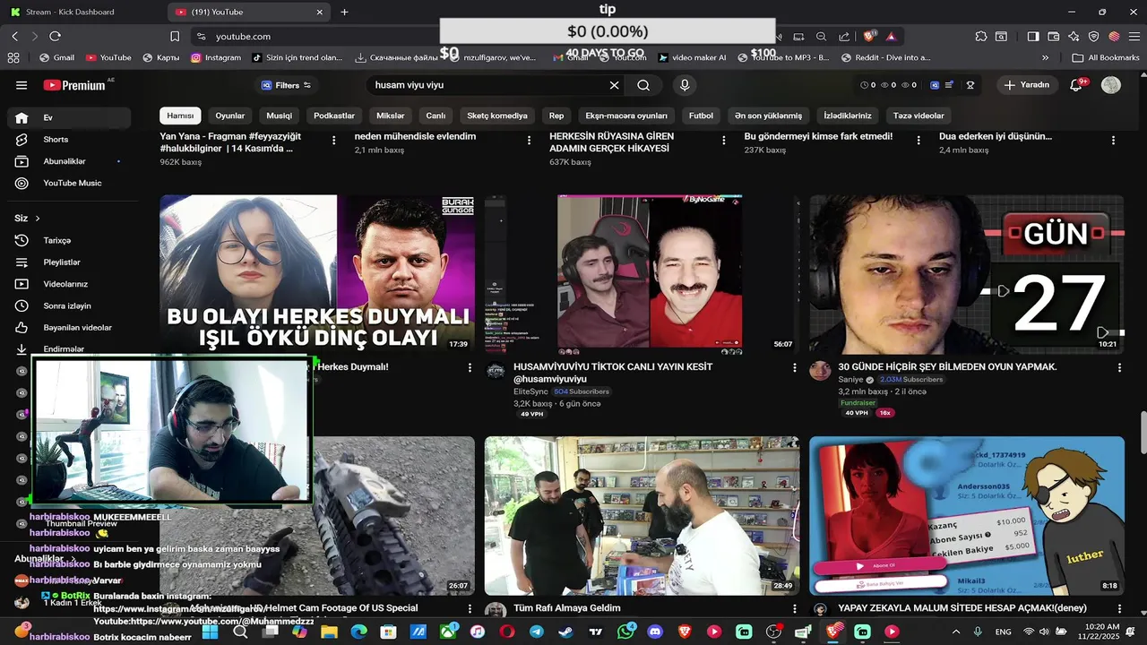Select the Təzə videolar chip
This screenshot has height=645, width=1147.
pos(918,116)
